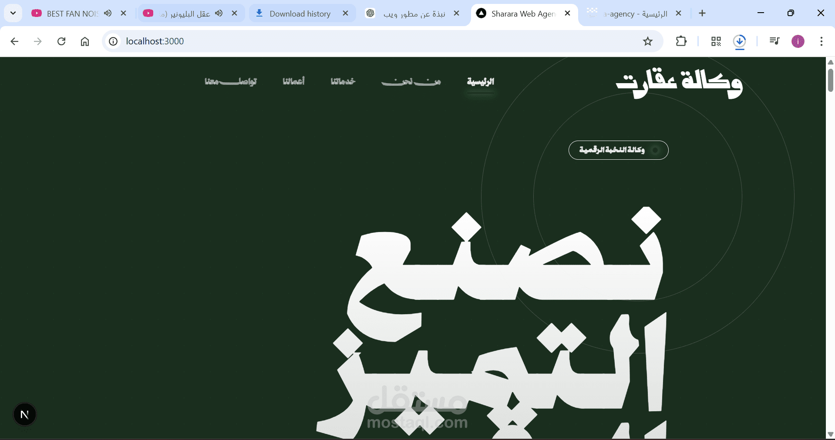The width and height of the screenshot is (835, 440).
Task: Open the browser home page icon
Action: click(85, 41)
